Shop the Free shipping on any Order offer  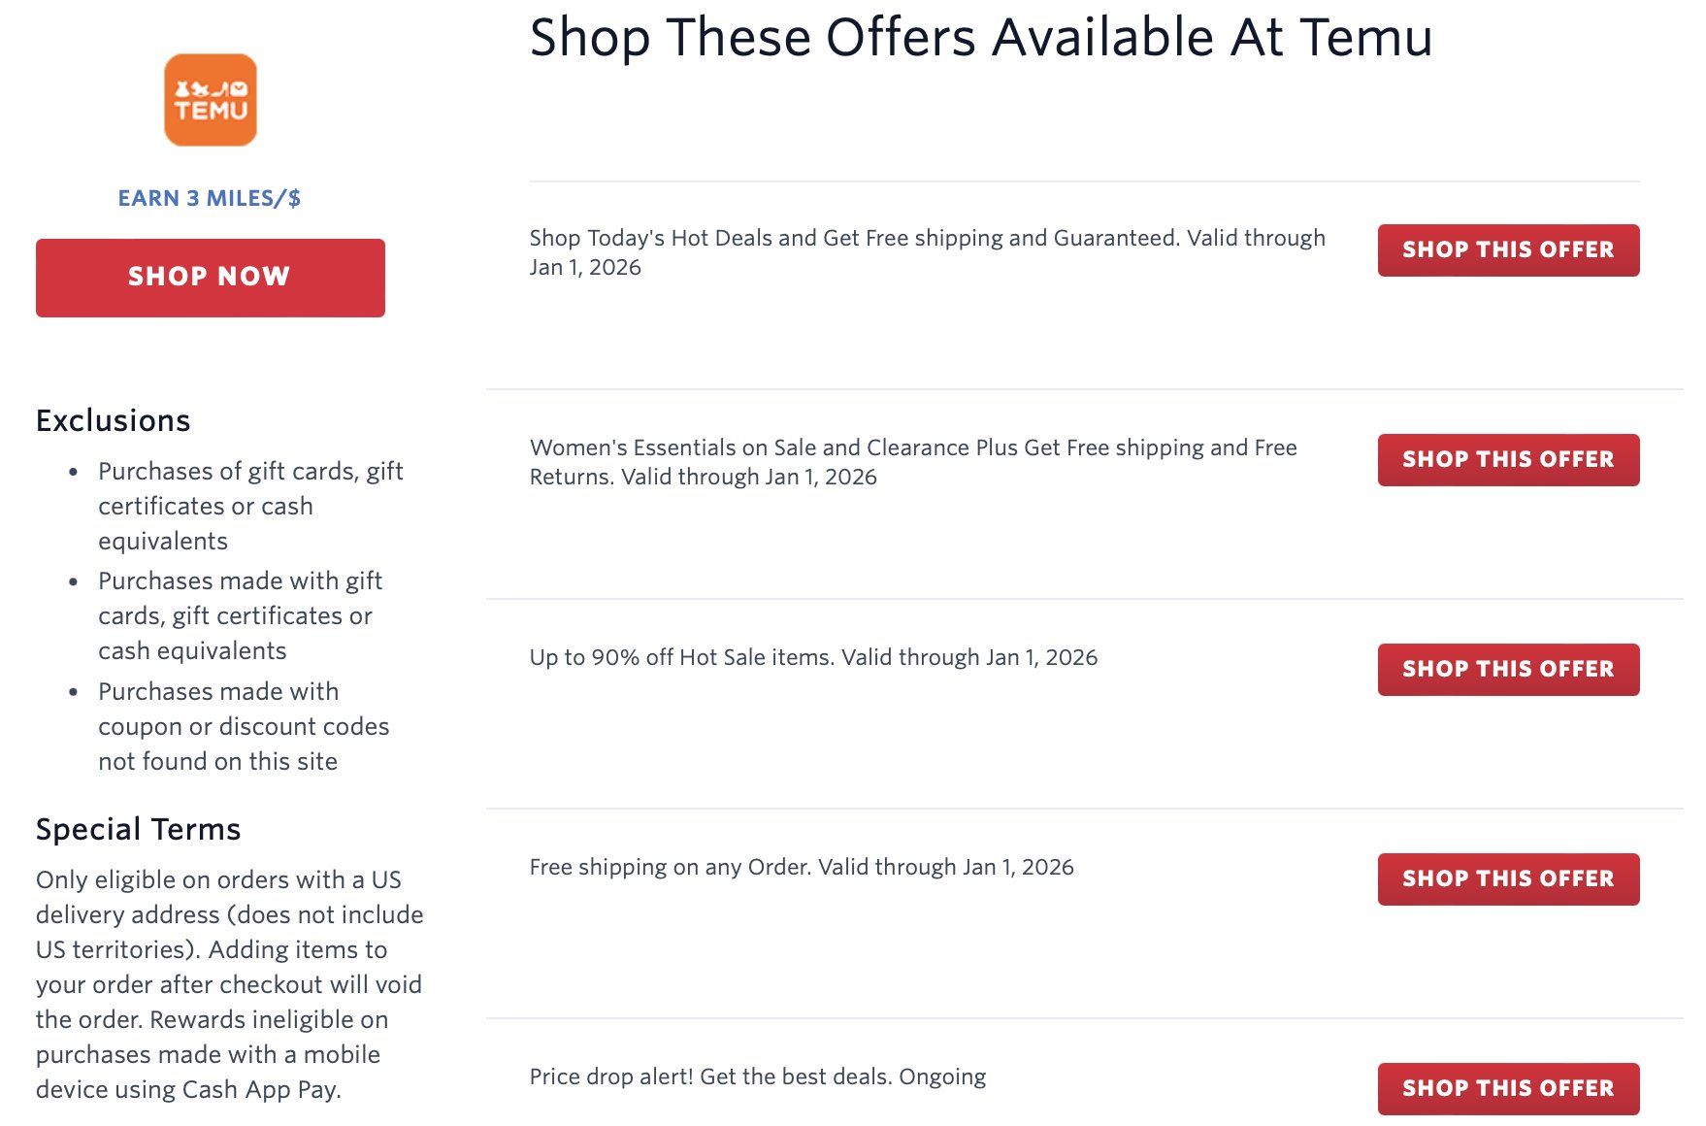1508,879
